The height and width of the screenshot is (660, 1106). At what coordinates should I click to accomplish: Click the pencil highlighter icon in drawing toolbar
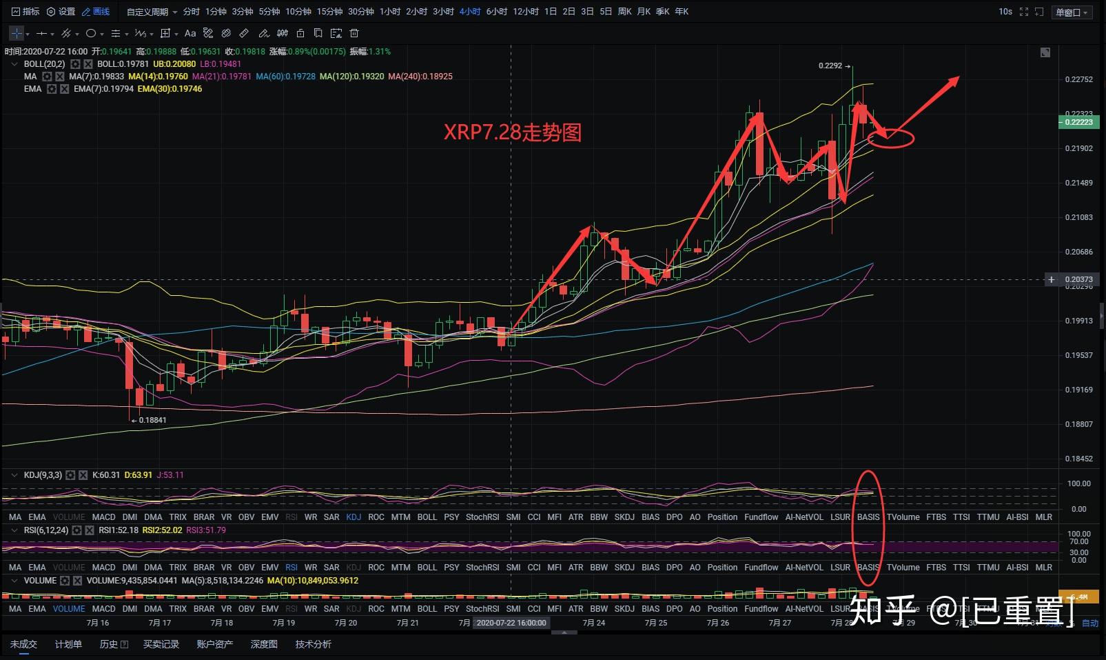tap(263, 33)
